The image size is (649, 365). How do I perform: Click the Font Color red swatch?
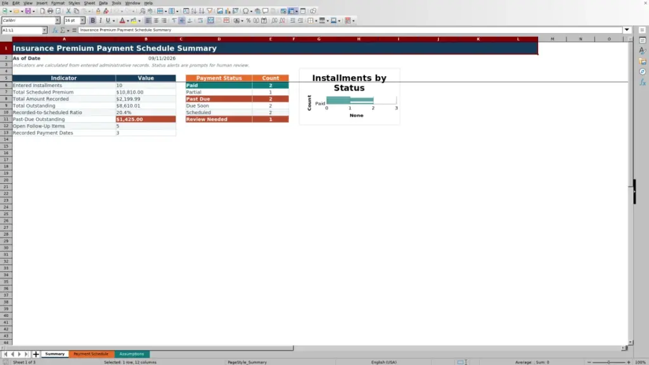coord(122,20)
